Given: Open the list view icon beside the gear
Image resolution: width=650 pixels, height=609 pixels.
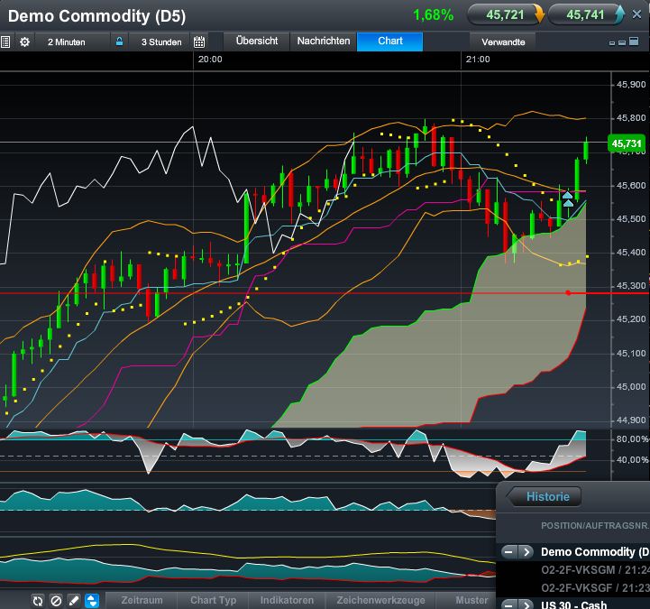Looking at the screenshot, I should click(x=5, y=42).
